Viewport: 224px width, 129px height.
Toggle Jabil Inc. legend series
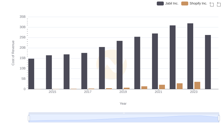[167, 3]
